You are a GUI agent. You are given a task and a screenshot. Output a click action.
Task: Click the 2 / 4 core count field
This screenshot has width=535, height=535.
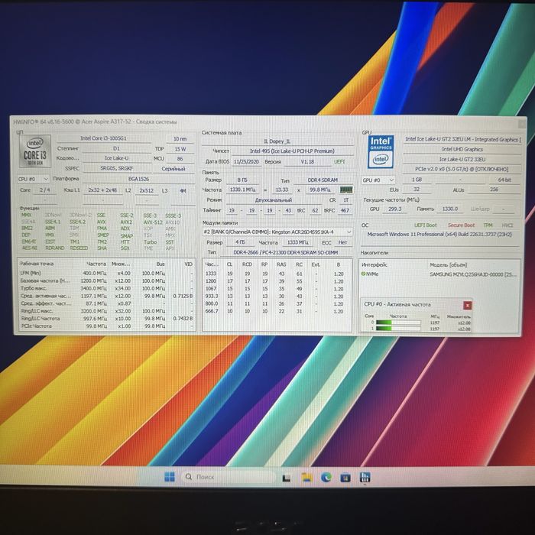point(44,190)
